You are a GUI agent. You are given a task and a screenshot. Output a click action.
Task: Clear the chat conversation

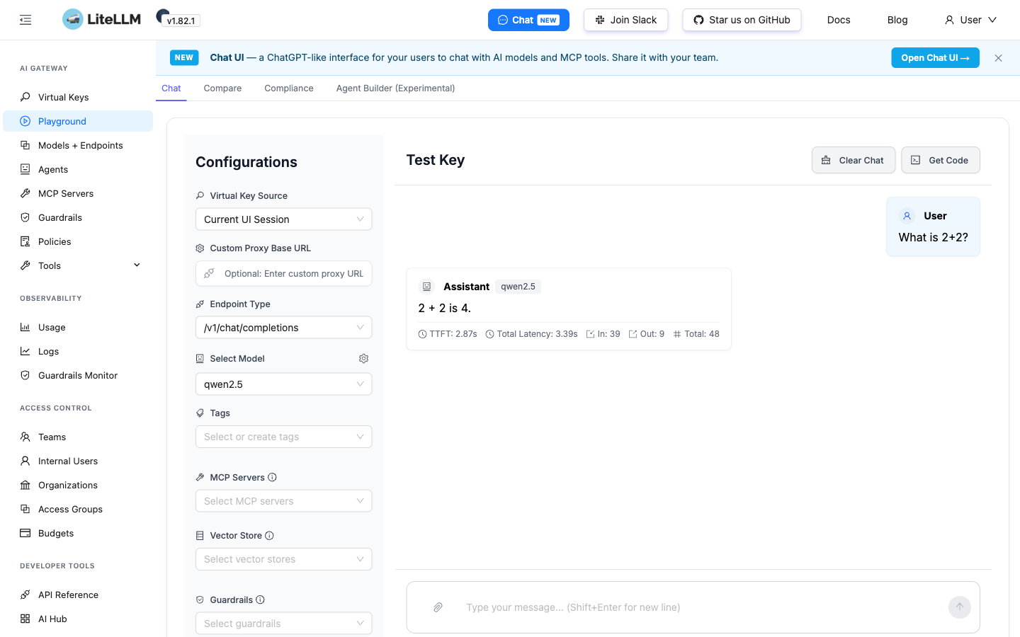tap(854, 160)
